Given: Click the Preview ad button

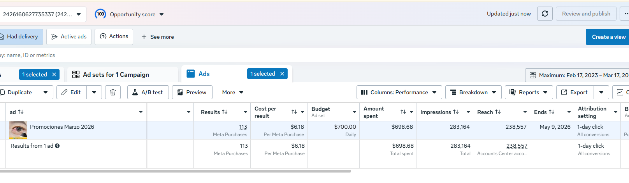Looking at the screenshot, I should (x=192, y=92).
